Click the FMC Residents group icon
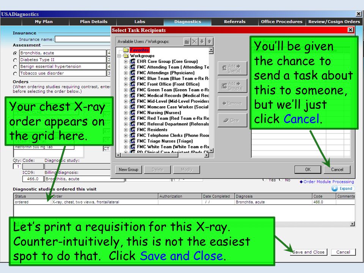This screenshot has height=273, width=364. click(132, 130)
